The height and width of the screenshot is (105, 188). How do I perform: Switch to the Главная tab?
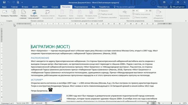point(14,7)
